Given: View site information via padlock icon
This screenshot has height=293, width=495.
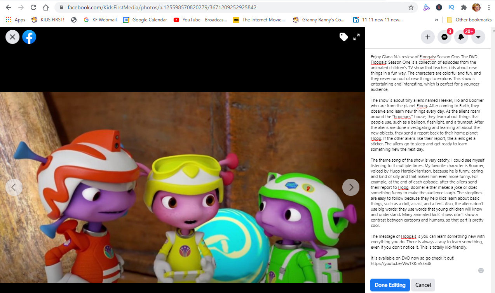Looking at the screenshot, I should point(61,7).
